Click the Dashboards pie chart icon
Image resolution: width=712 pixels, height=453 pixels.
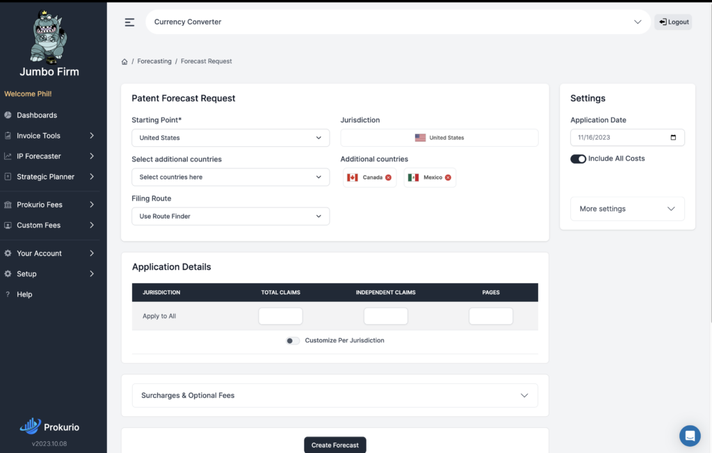[8, 115]
